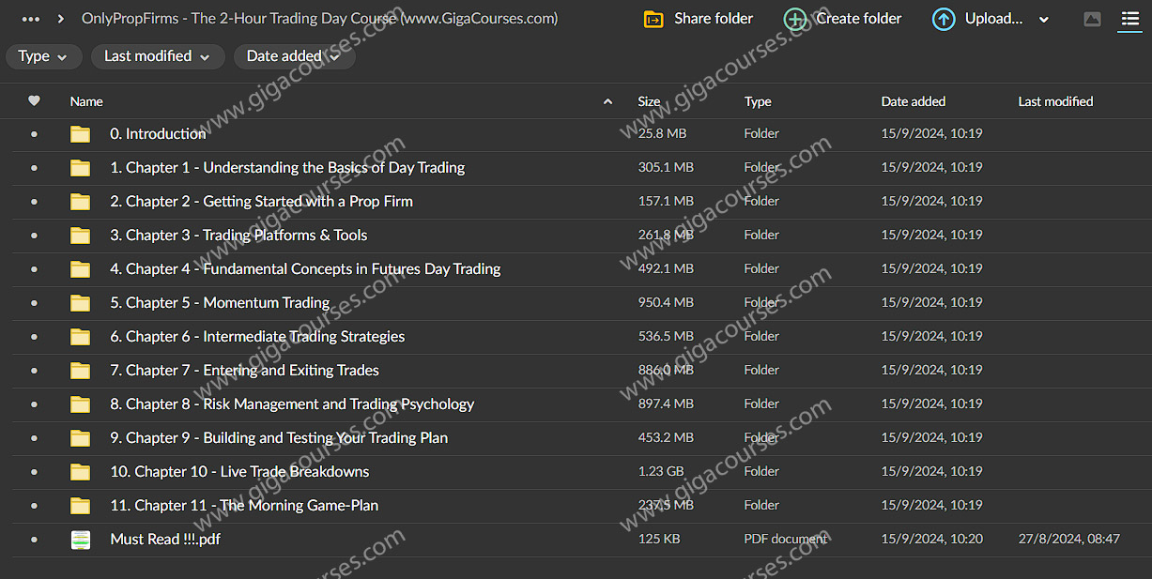This screenshot has height=579, width=1152.
Task: Click the folder icon for Chapter 10 Live Trade Breakdowns
Action: coord(81,471)
